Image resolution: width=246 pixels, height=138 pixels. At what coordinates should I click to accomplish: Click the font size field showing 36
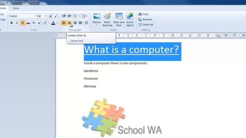(41, 16)
